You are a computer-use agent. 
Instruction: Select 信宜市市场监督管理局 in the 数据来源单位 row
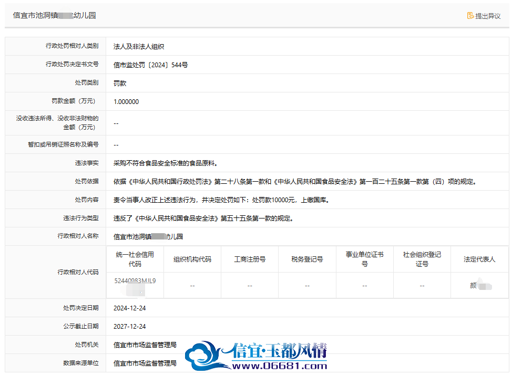pos(145,363)
